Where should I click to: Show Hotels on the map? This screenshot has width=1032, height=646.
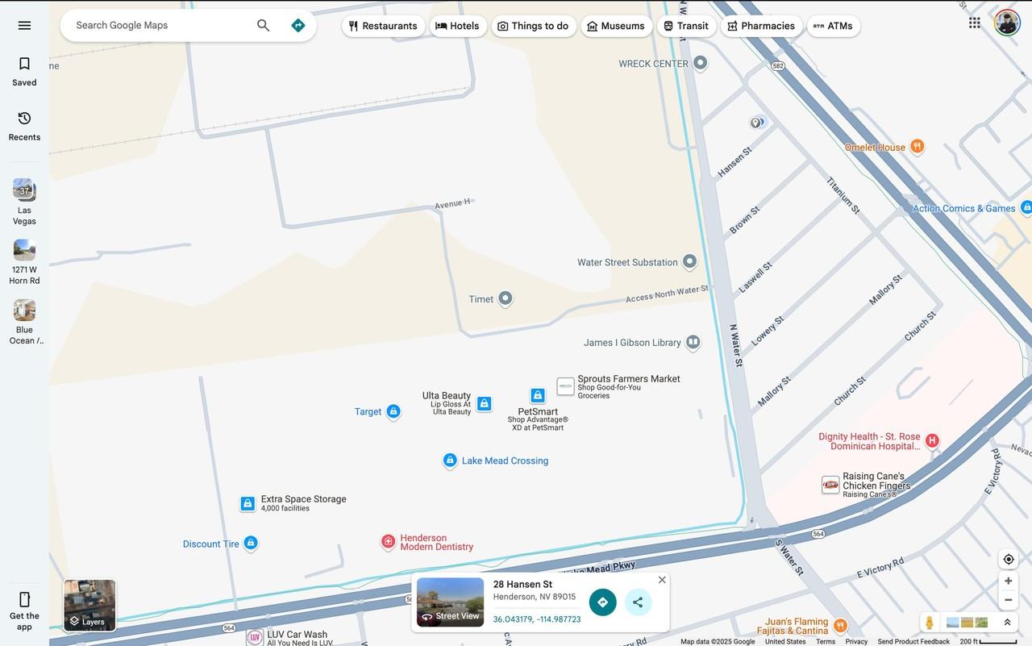click(x=458, y=26)
